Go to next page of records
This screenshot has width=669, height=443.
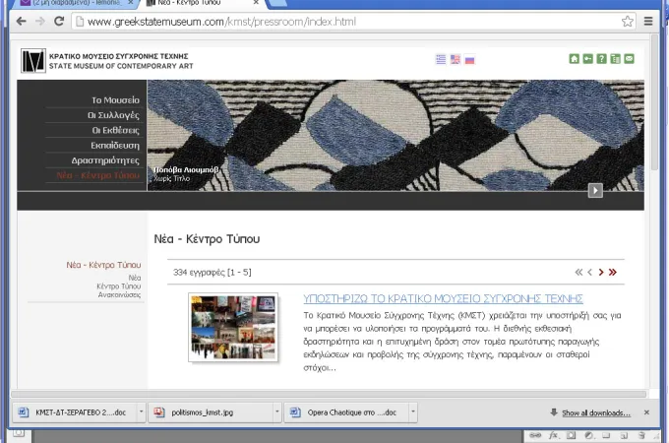(601, 272)
